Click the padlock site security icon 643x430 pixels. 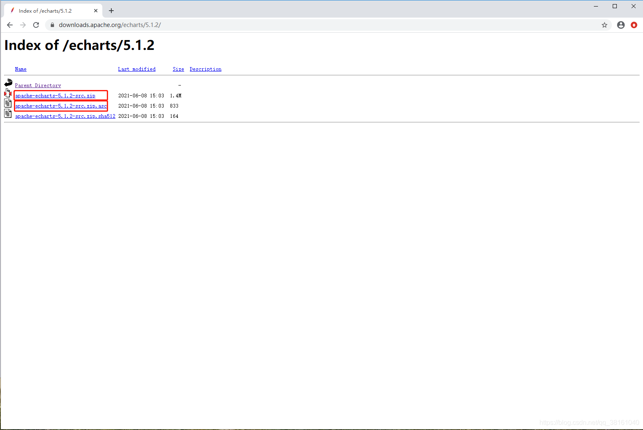52,25
